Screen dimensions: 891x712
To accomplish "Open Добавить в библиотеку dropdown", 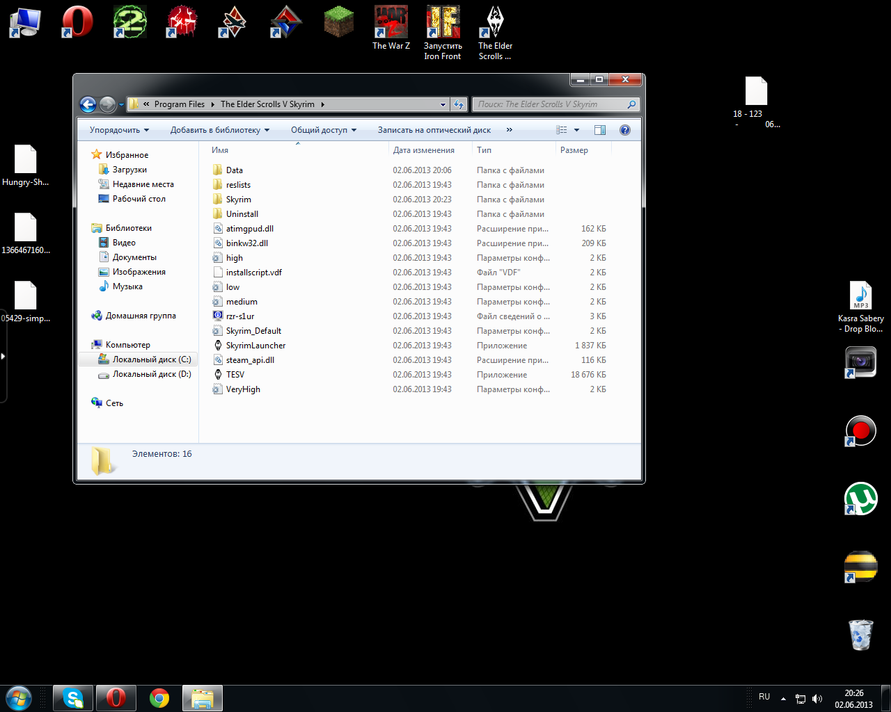I will 219,130.
